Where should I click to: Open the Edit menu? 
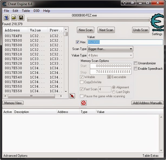(x=15, y=11)
